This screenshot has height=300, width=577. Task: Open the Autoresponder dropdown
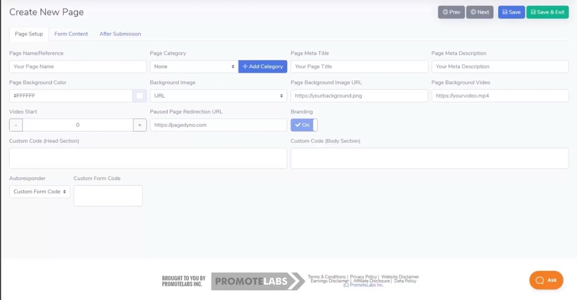pos(39,191)
